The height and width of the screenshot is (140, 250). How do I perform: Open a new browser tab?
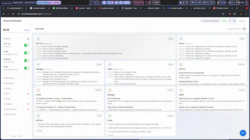[237, 8]
